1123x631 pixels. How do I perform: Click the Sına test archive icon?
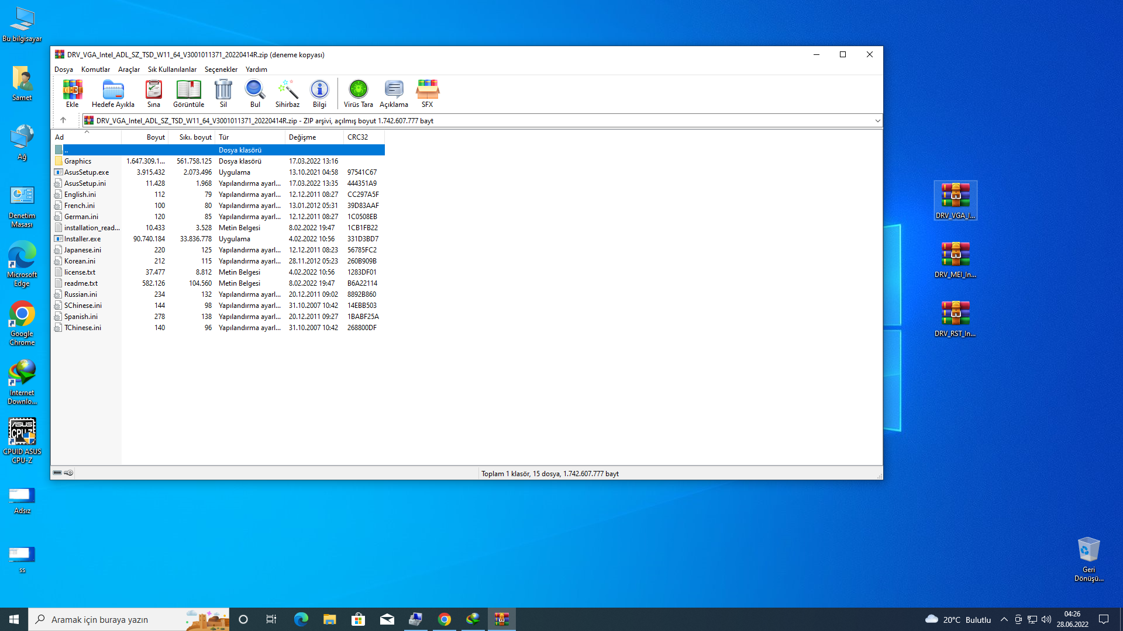coord(153,93)
